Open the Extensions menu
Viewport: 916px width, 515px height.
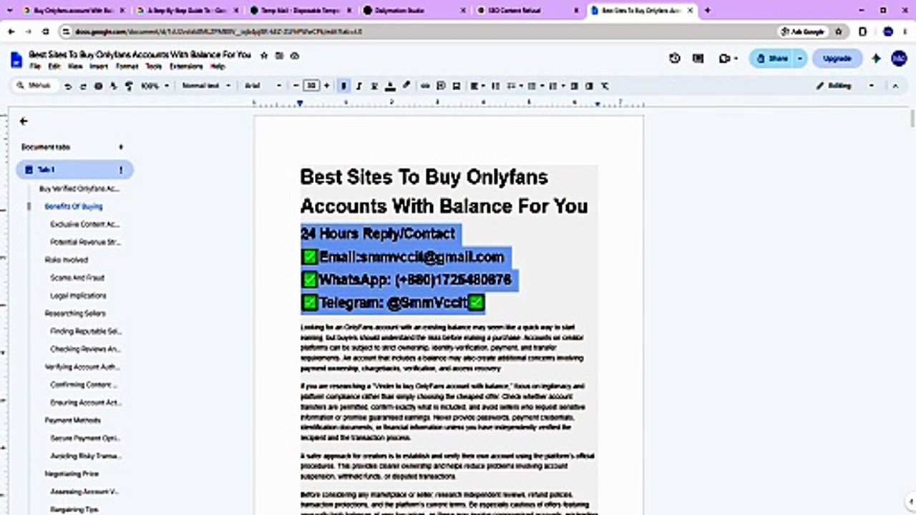tap(186, 67)
